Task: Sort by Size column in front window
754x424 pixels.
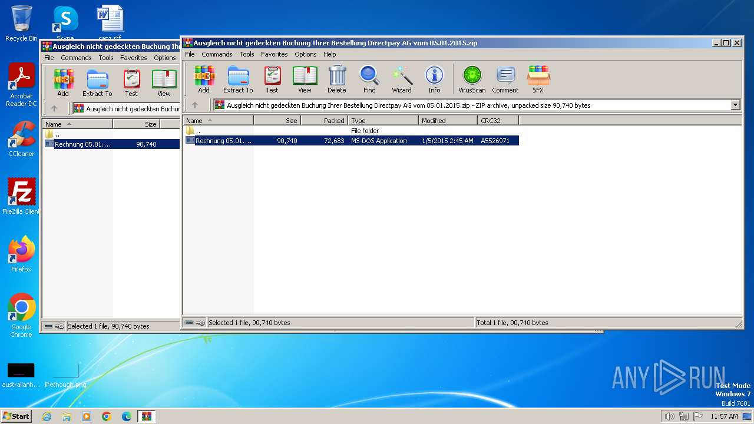Action: coord(277,120)
